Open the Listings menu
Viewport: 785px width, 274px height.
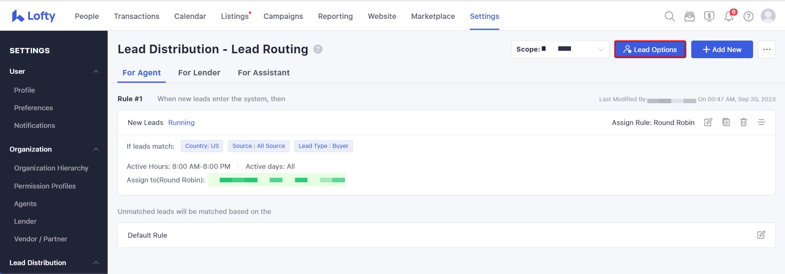pos(235,16)
